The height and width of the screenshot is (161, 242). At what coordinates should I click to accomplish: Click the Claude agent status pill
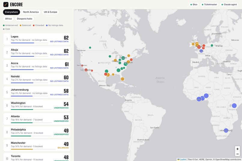[x=229, y=4]
